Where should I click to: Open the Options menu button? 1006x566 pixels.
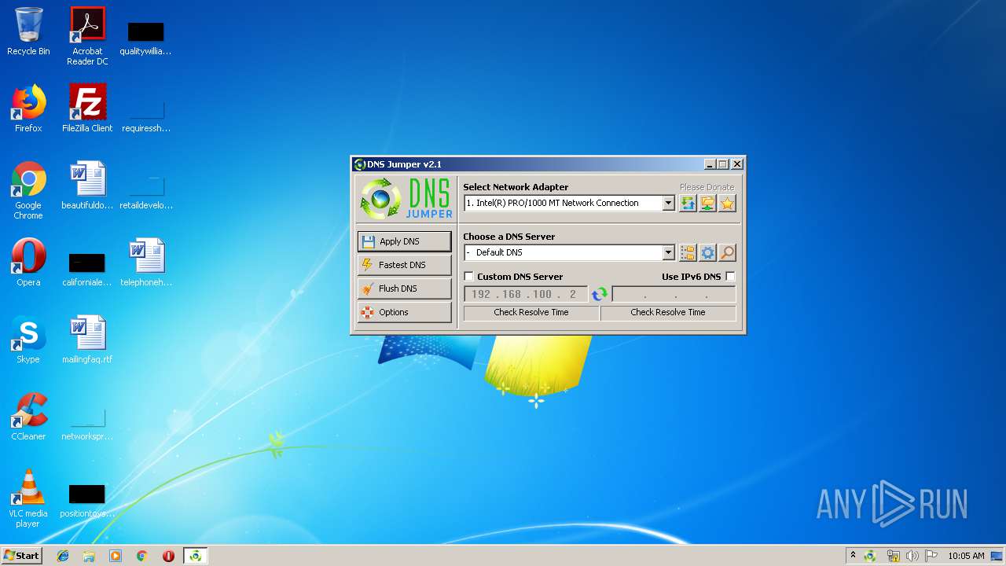click(404, 312)
